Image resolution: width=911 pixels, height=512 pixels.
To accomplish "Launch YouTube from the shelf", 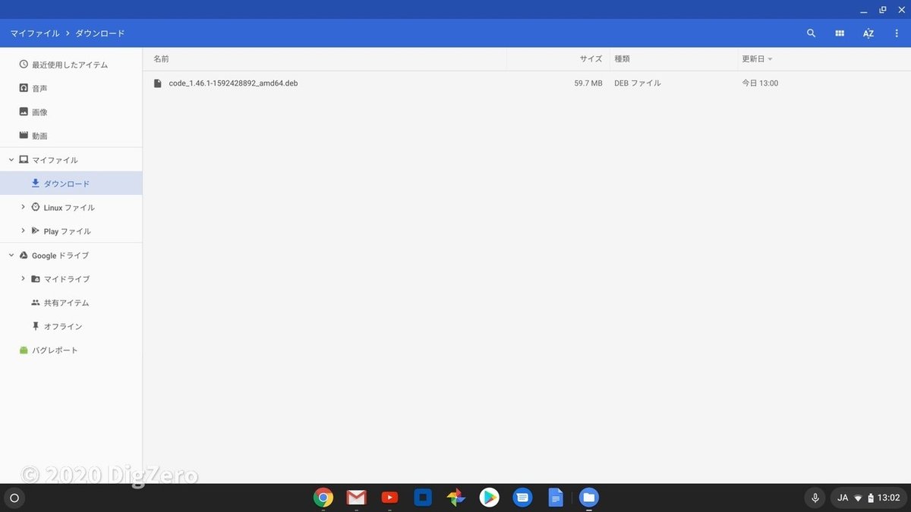I will [x=389, y=498].
